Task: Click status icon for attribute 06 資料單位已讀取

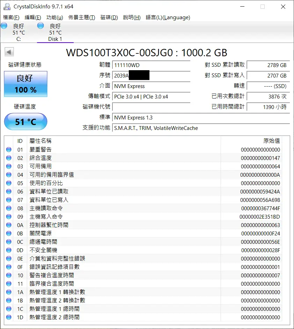Action: 9,191
